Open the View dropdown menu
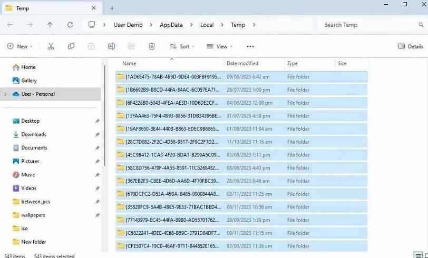The height and width of the screenshot is (258, 428). [220, 46]
